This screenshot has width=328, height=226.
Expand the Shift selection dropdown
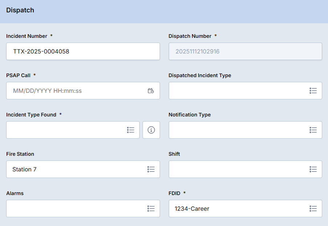pos(236,169)
